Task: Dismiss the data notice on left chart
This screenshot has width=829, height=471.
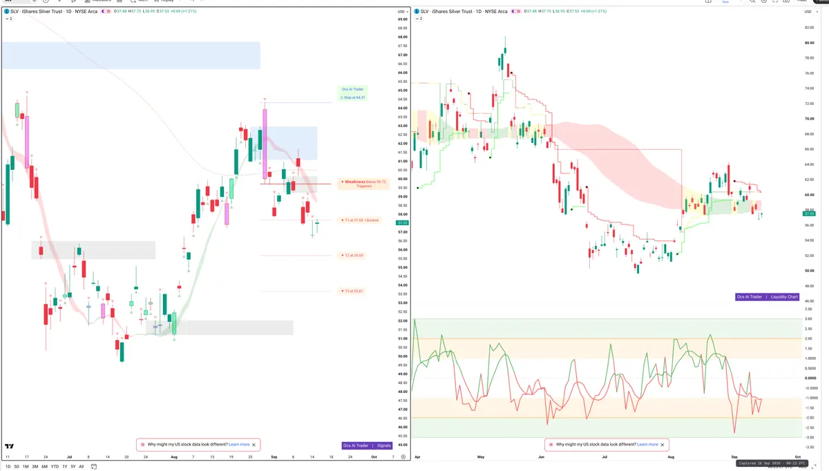Action: coord(254,445)
